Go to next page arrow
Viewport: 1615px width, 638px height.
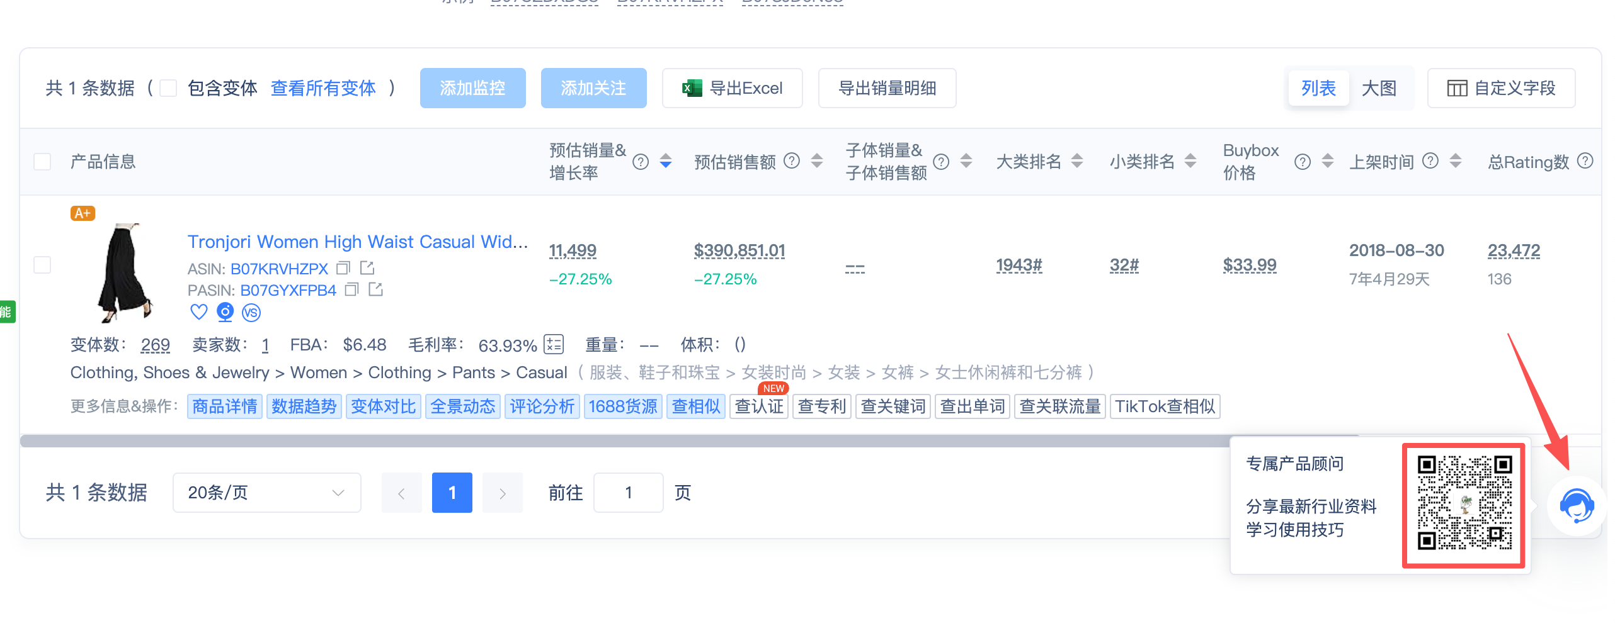(503, 493)
